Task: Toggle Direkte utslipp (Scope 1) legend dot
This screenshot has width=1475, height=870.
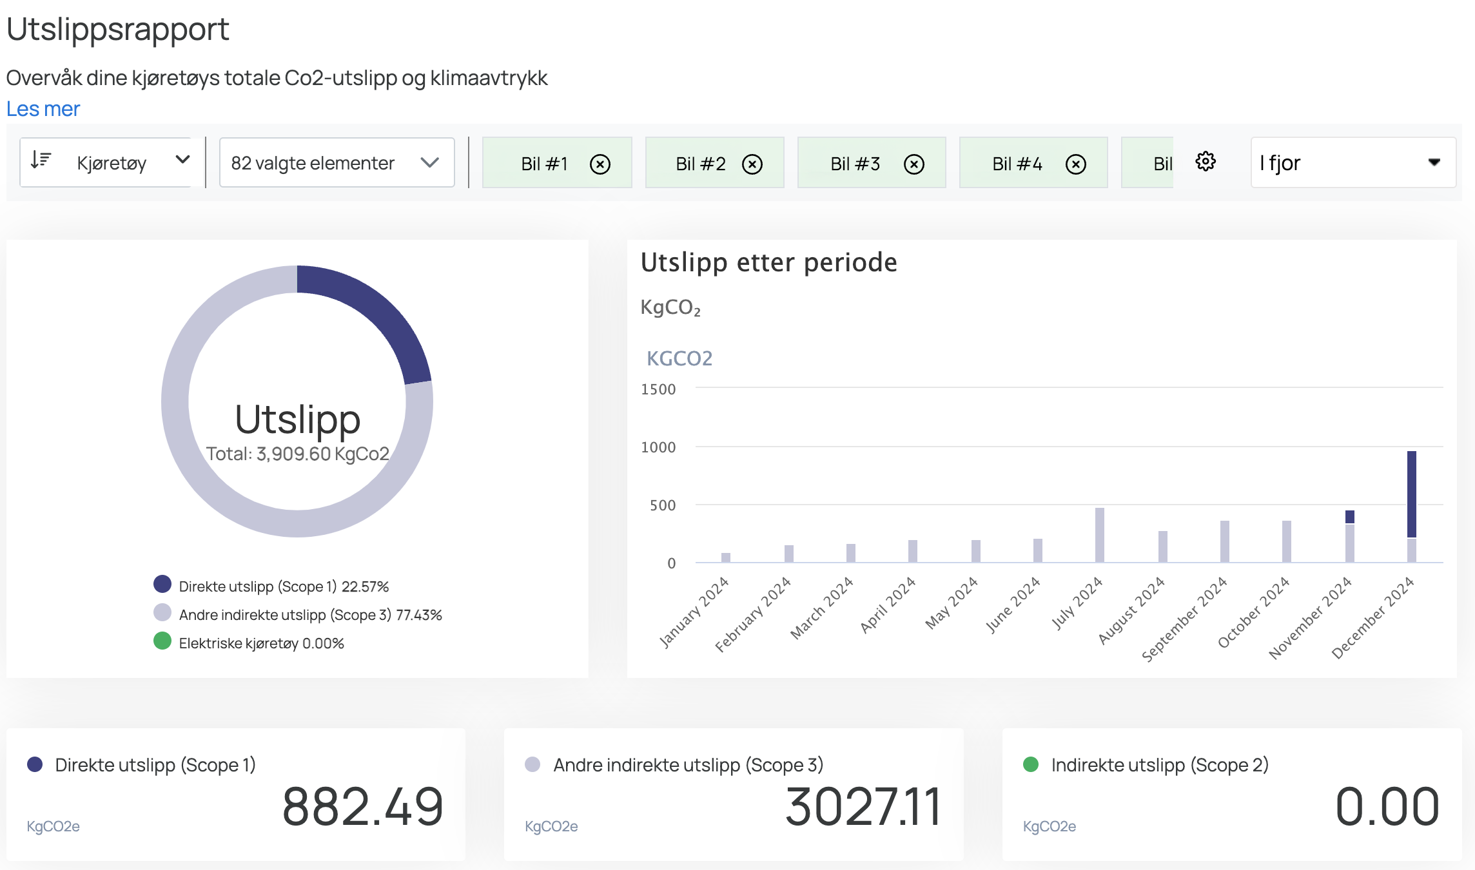Action: coord(162,584)
